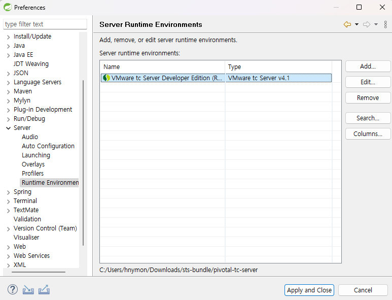Click the forward navigation arrow icon
Viewport: 392px width, 300px height.
coord(367,24)
